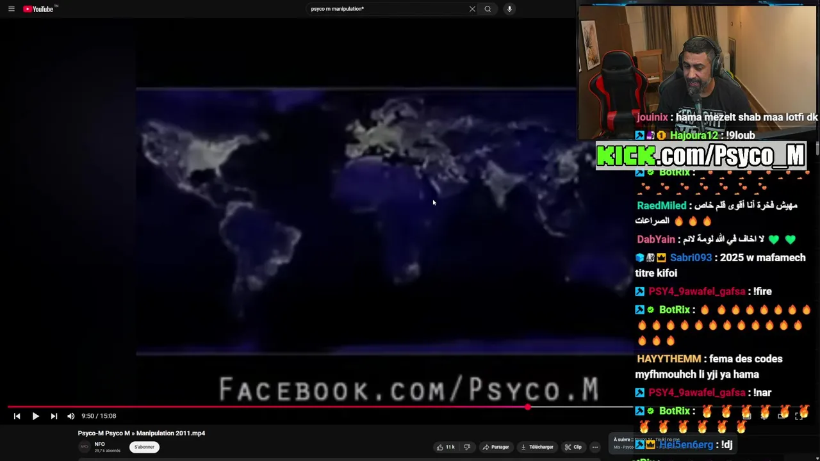The image size is (820, 461).
Task: Click the badge icon before 'PSY4_9awafel_gafsa : !fire'
Action: (x=640, y=291)
